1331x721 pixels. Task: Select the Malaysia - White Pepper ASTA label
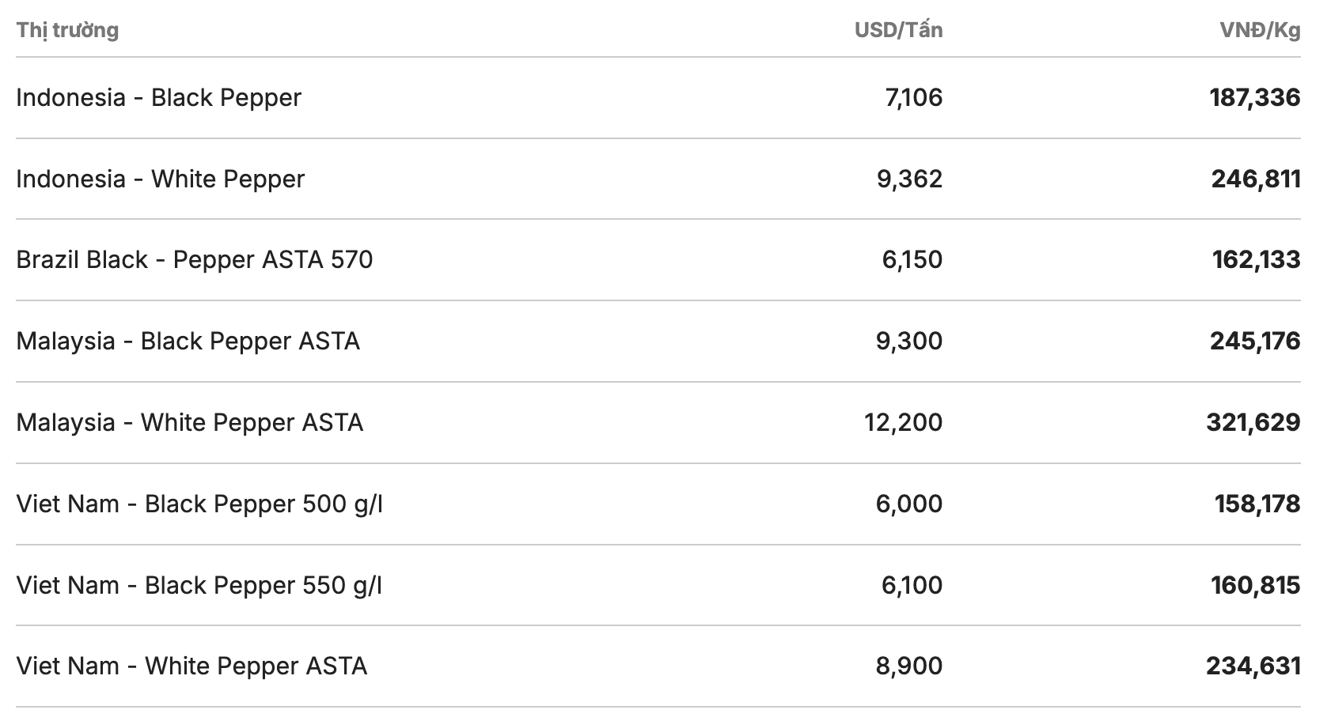click(189, 422)
